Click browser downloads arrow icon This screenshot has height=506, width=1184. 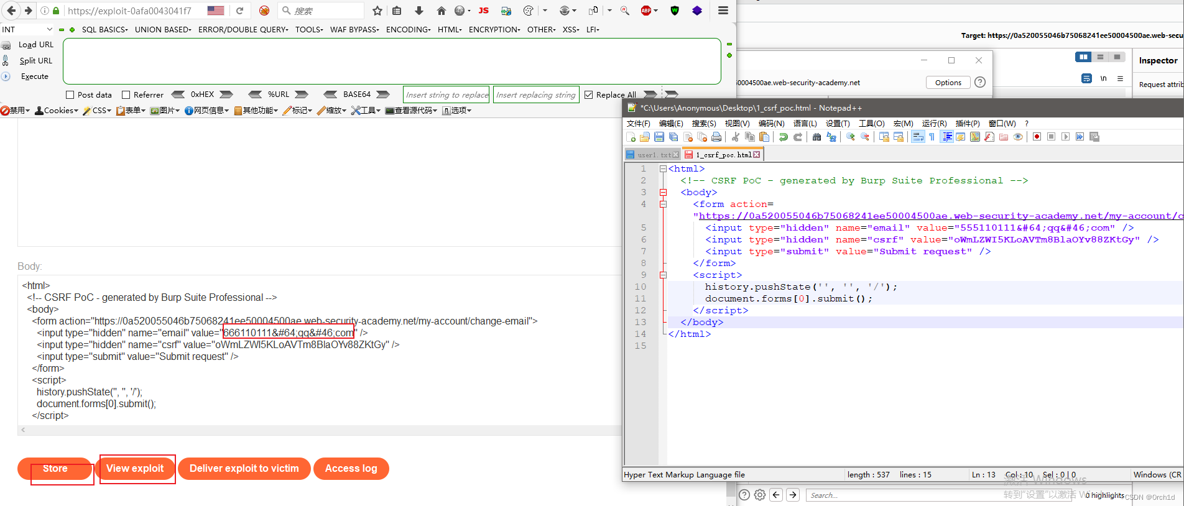pyautogui.click(x=419, y=11)
